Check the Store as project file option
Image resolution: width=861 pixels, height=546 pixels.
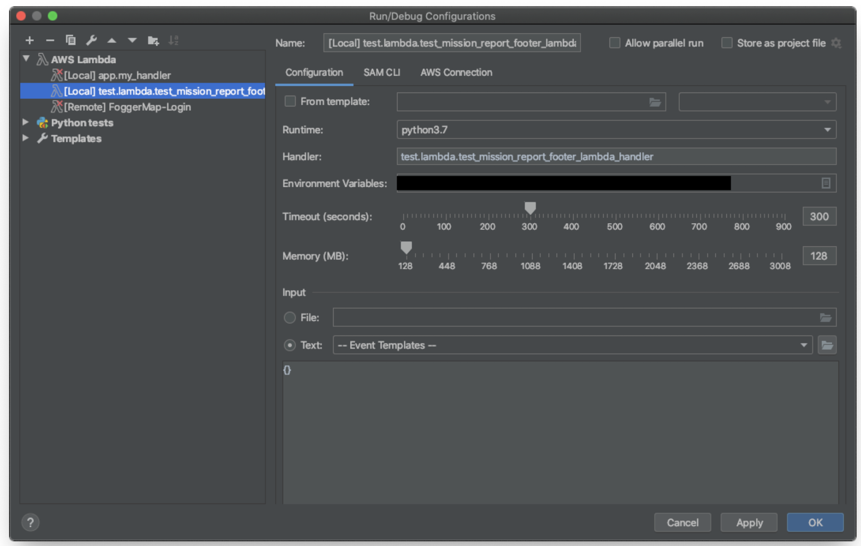(727, 43)
